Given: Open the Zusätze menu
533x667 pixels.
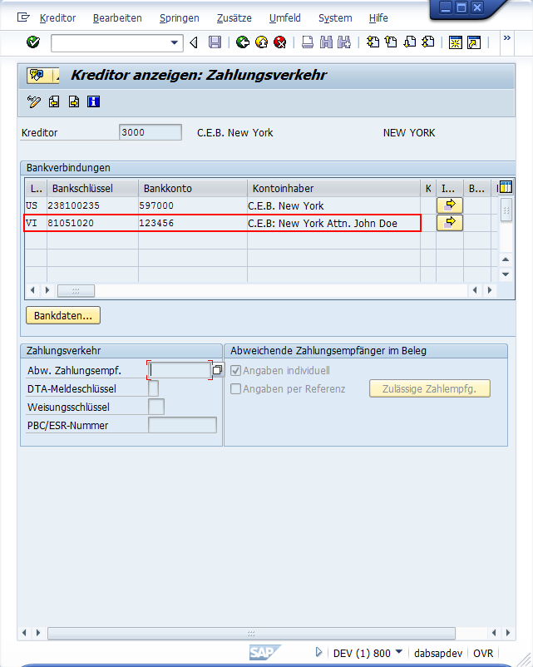Looking at the screenshot, I should [234, 18].
